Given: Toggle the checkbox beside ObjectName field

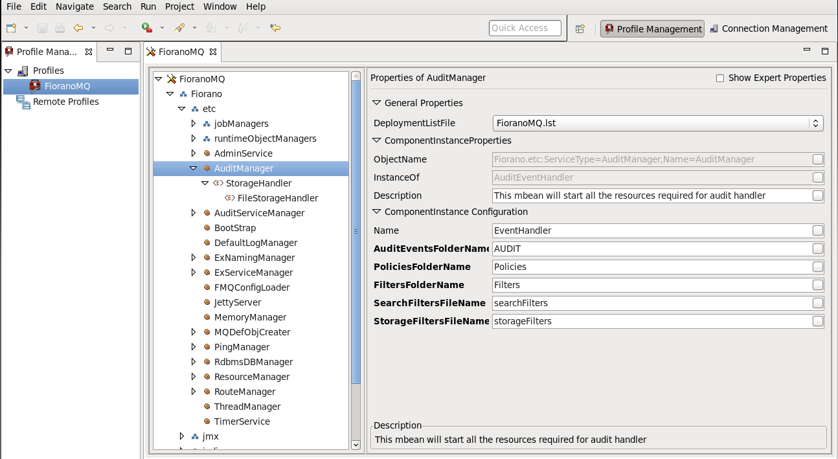Looking at the screenshot, I should pyautogui.click(x=818, y=159).
